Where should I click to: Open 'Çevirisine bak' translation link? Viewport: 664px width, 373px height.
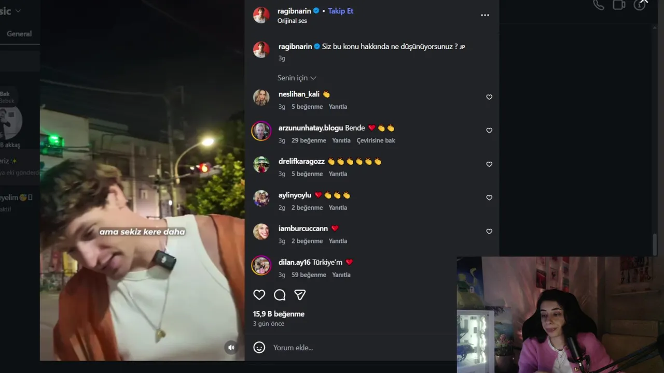[376, 140]
